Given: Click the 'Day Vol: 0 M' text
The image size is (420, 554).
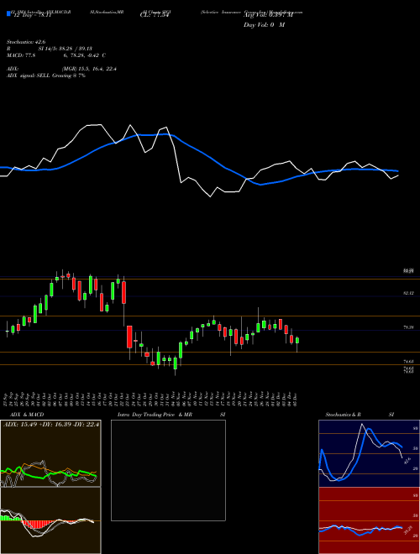Looking at the screenshot, I should point(264,25).
